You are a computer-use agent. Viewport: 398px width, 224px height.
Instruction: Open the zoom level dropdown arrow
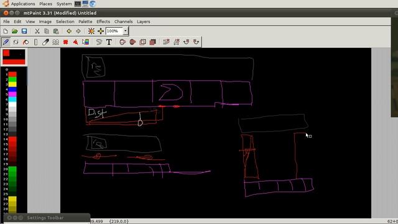(x=126, y=31)
